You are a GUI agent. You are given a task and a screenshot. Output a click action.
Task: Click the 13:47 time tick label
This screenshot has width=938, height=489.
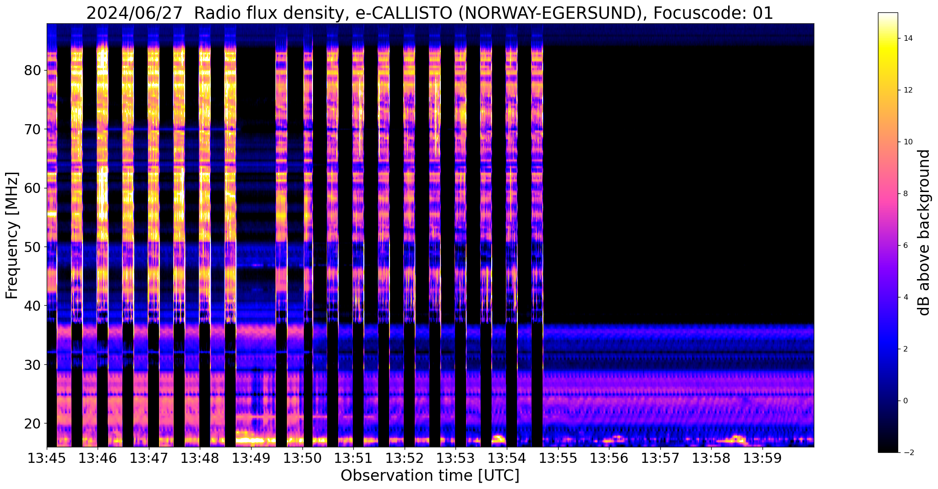coord(149,458)
